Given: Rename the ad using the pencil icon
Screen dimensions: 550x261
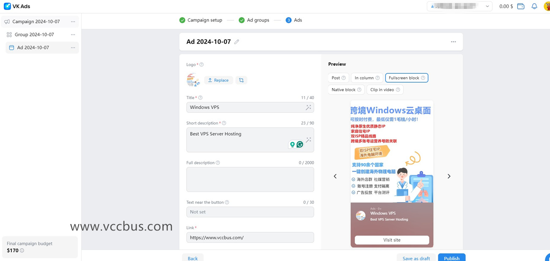Looking at the screenshot, I should pos(236,42).
